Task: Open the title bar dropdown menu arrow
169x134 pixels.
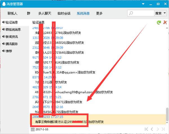Action: tap(143, 4)
